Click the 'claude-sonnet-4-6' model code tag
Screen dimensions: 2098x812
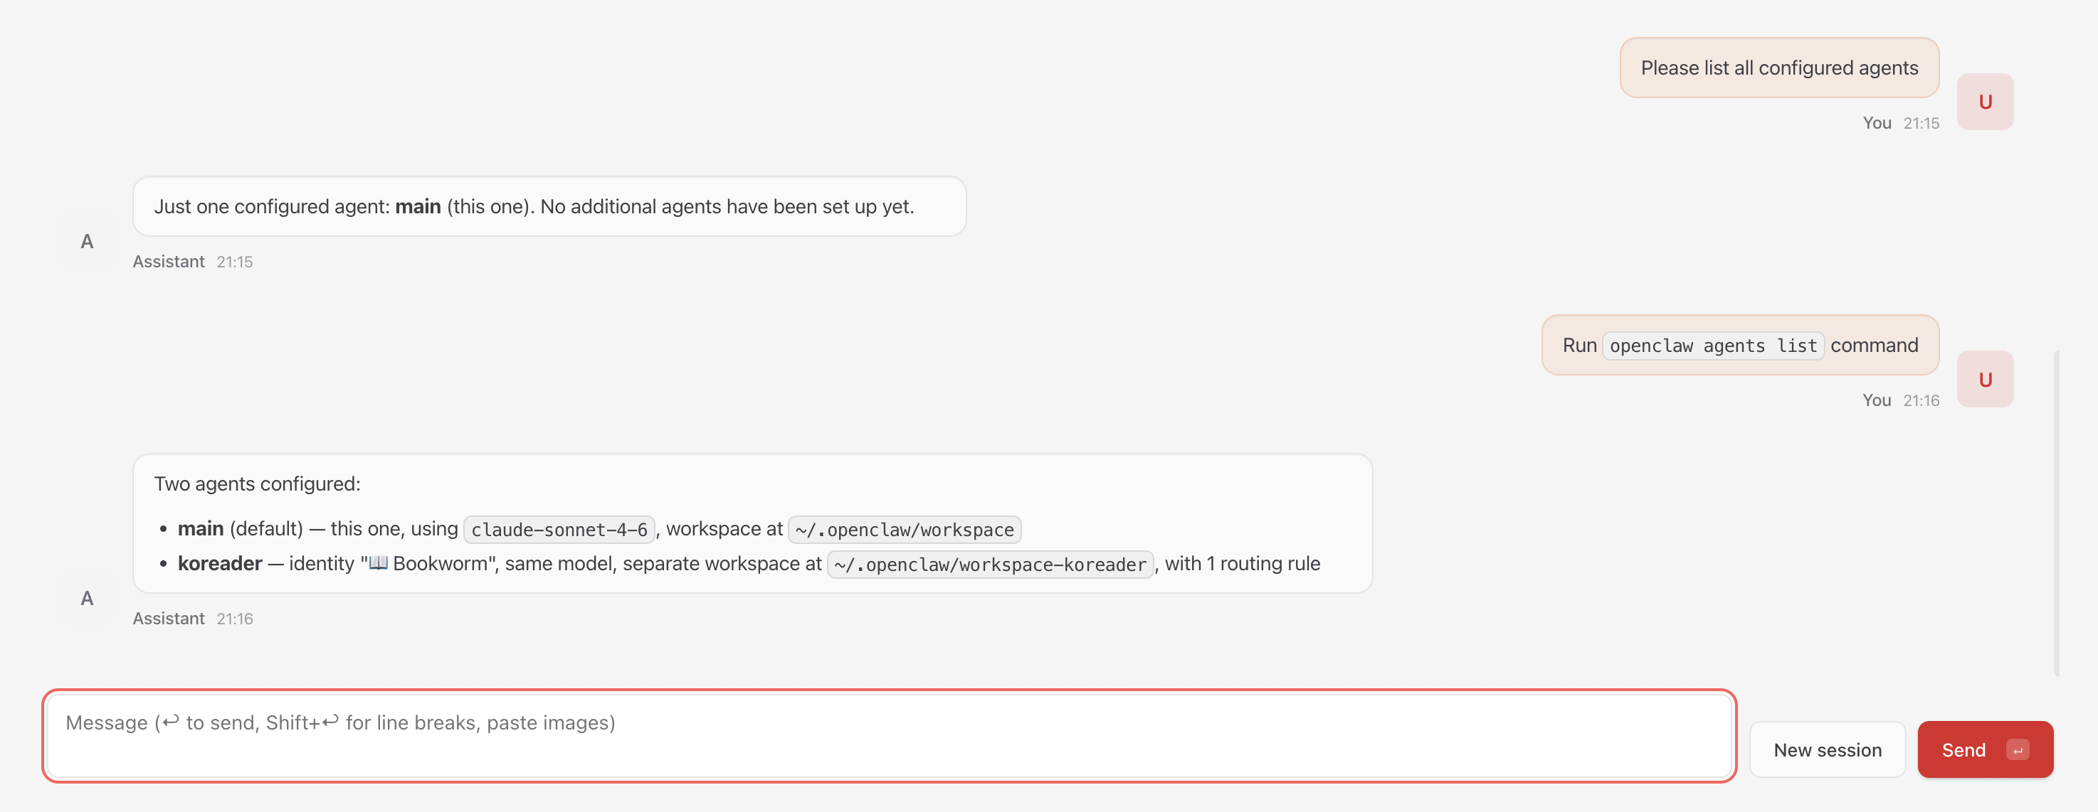[x=559, y=530]
